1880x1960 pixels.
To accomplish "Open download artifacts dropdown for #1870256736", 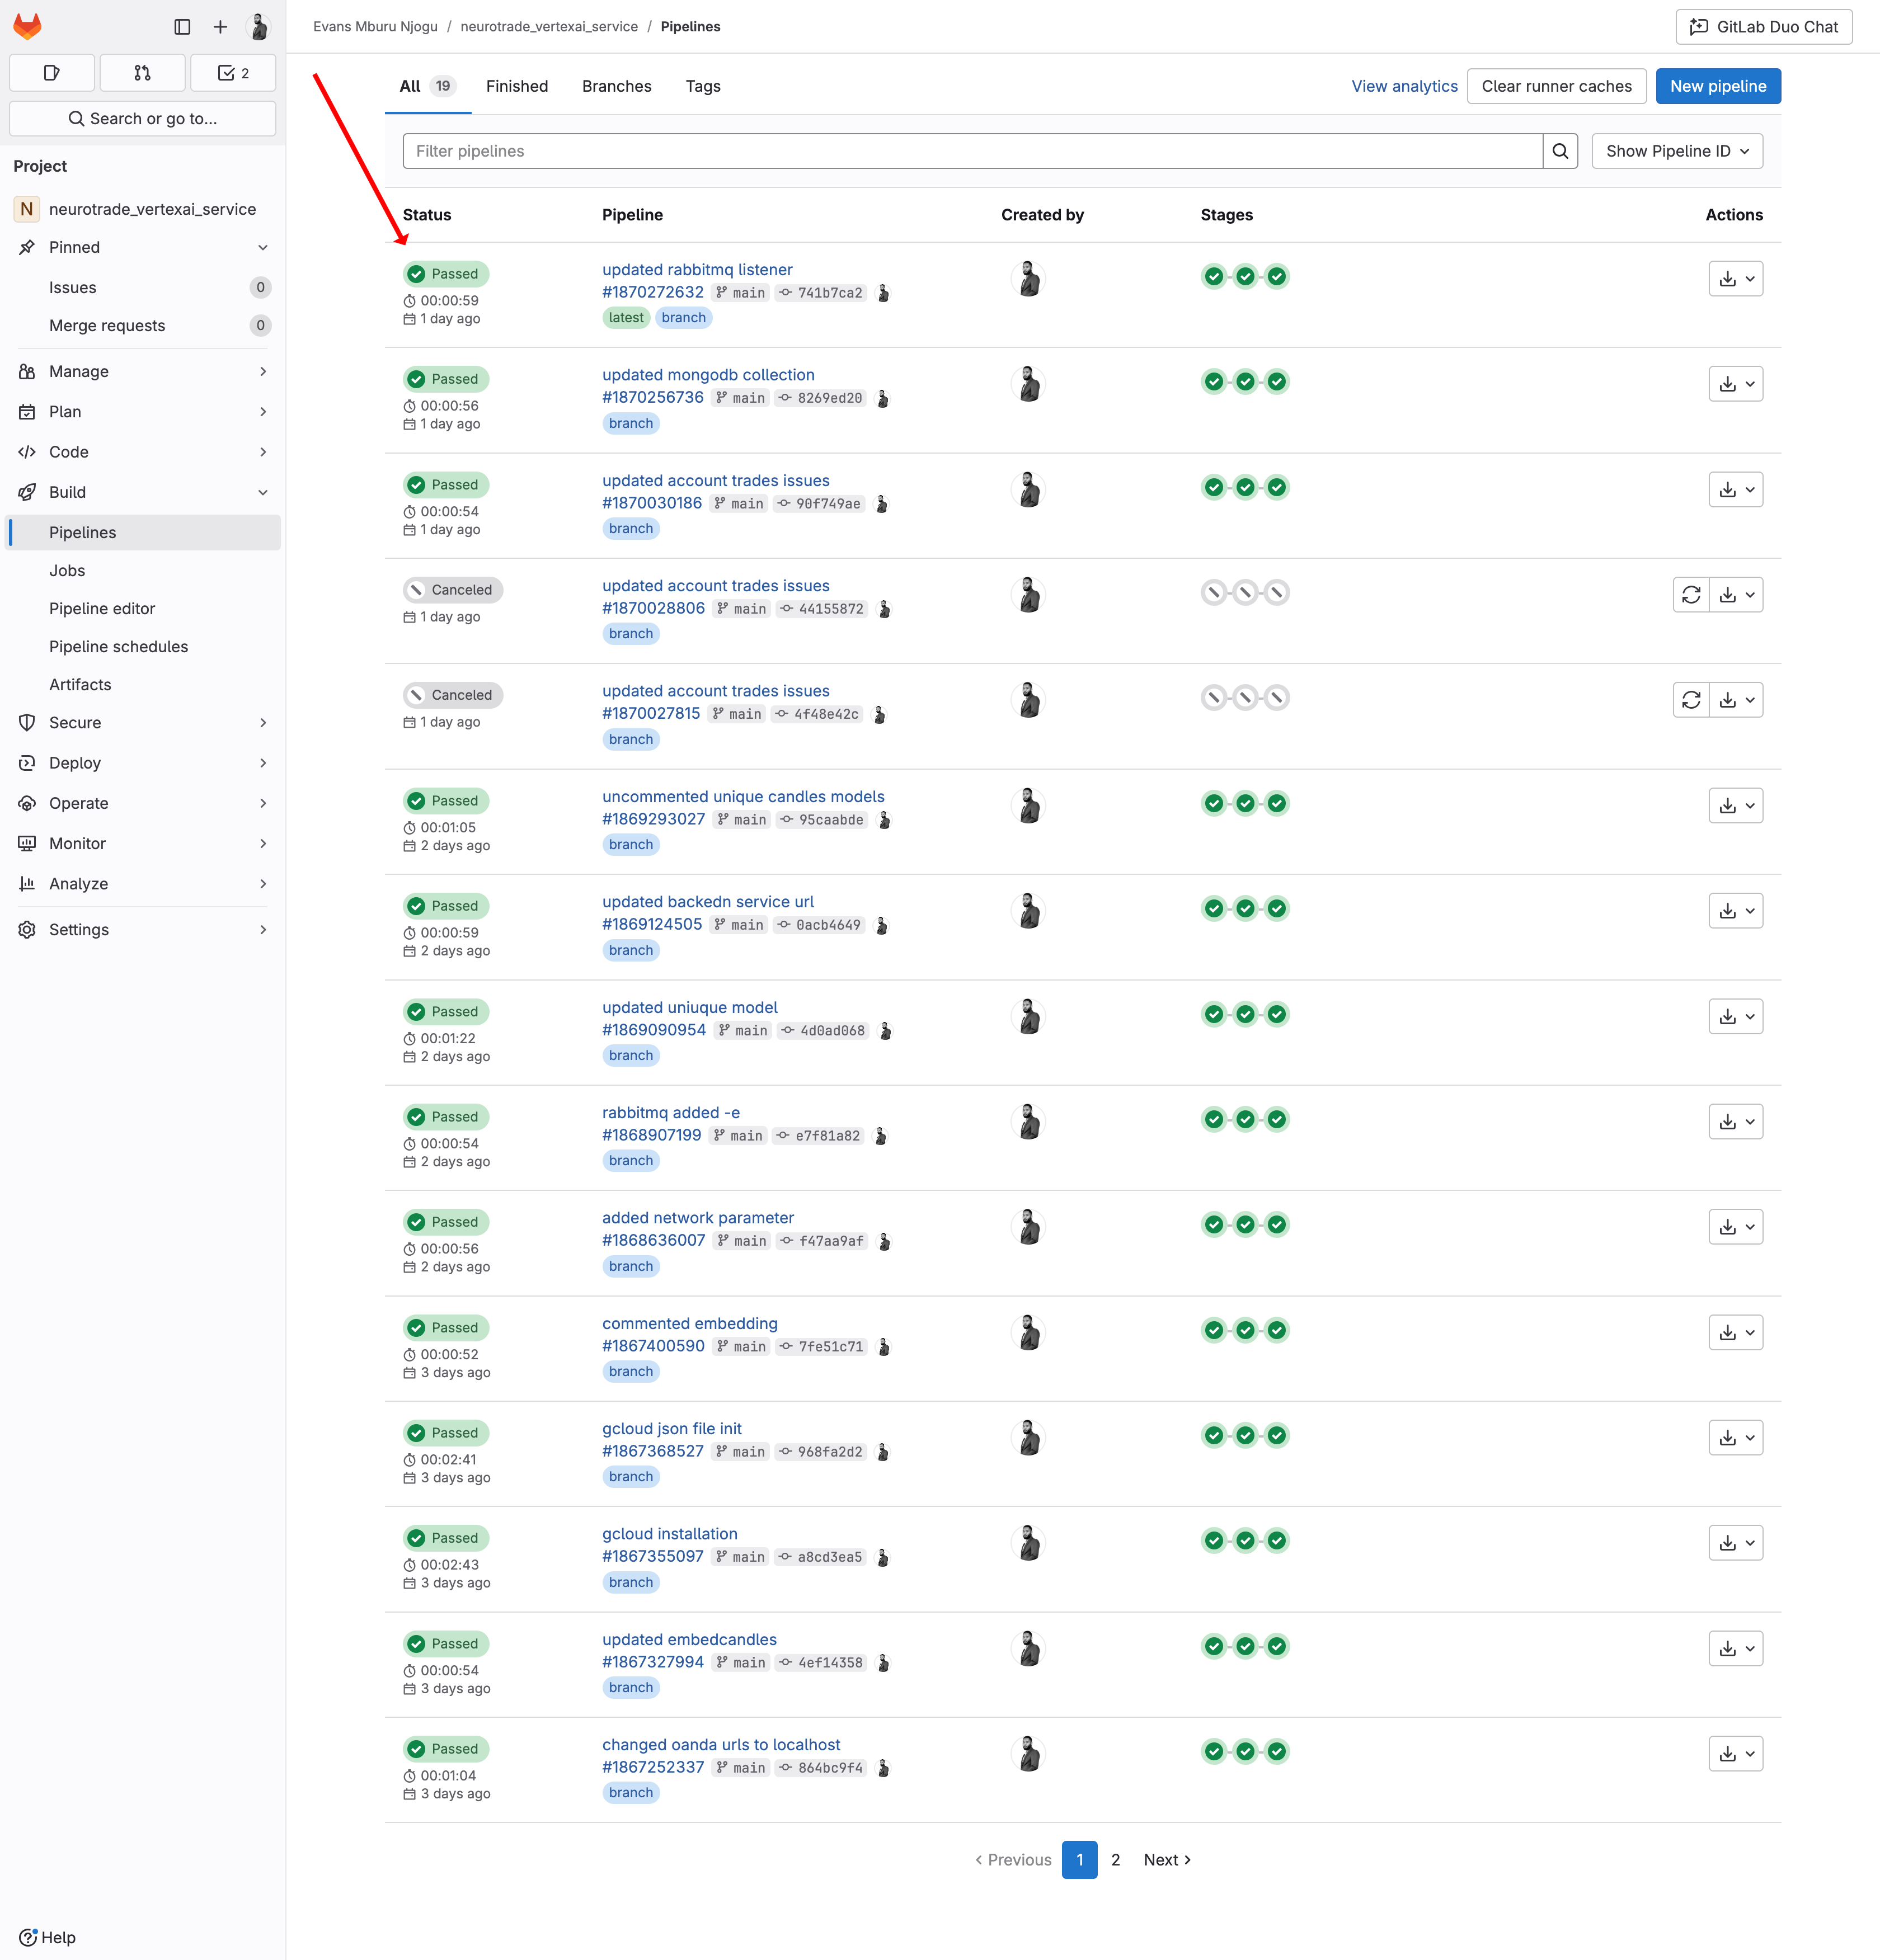I will pos(1735,384).
